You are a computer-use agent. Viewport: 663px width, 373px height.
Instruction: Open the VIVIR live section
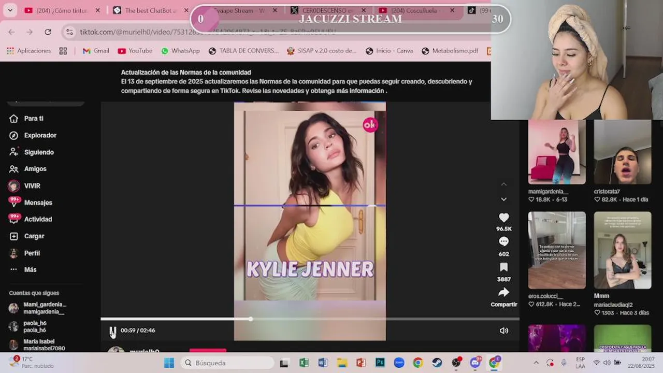(32, 186)
